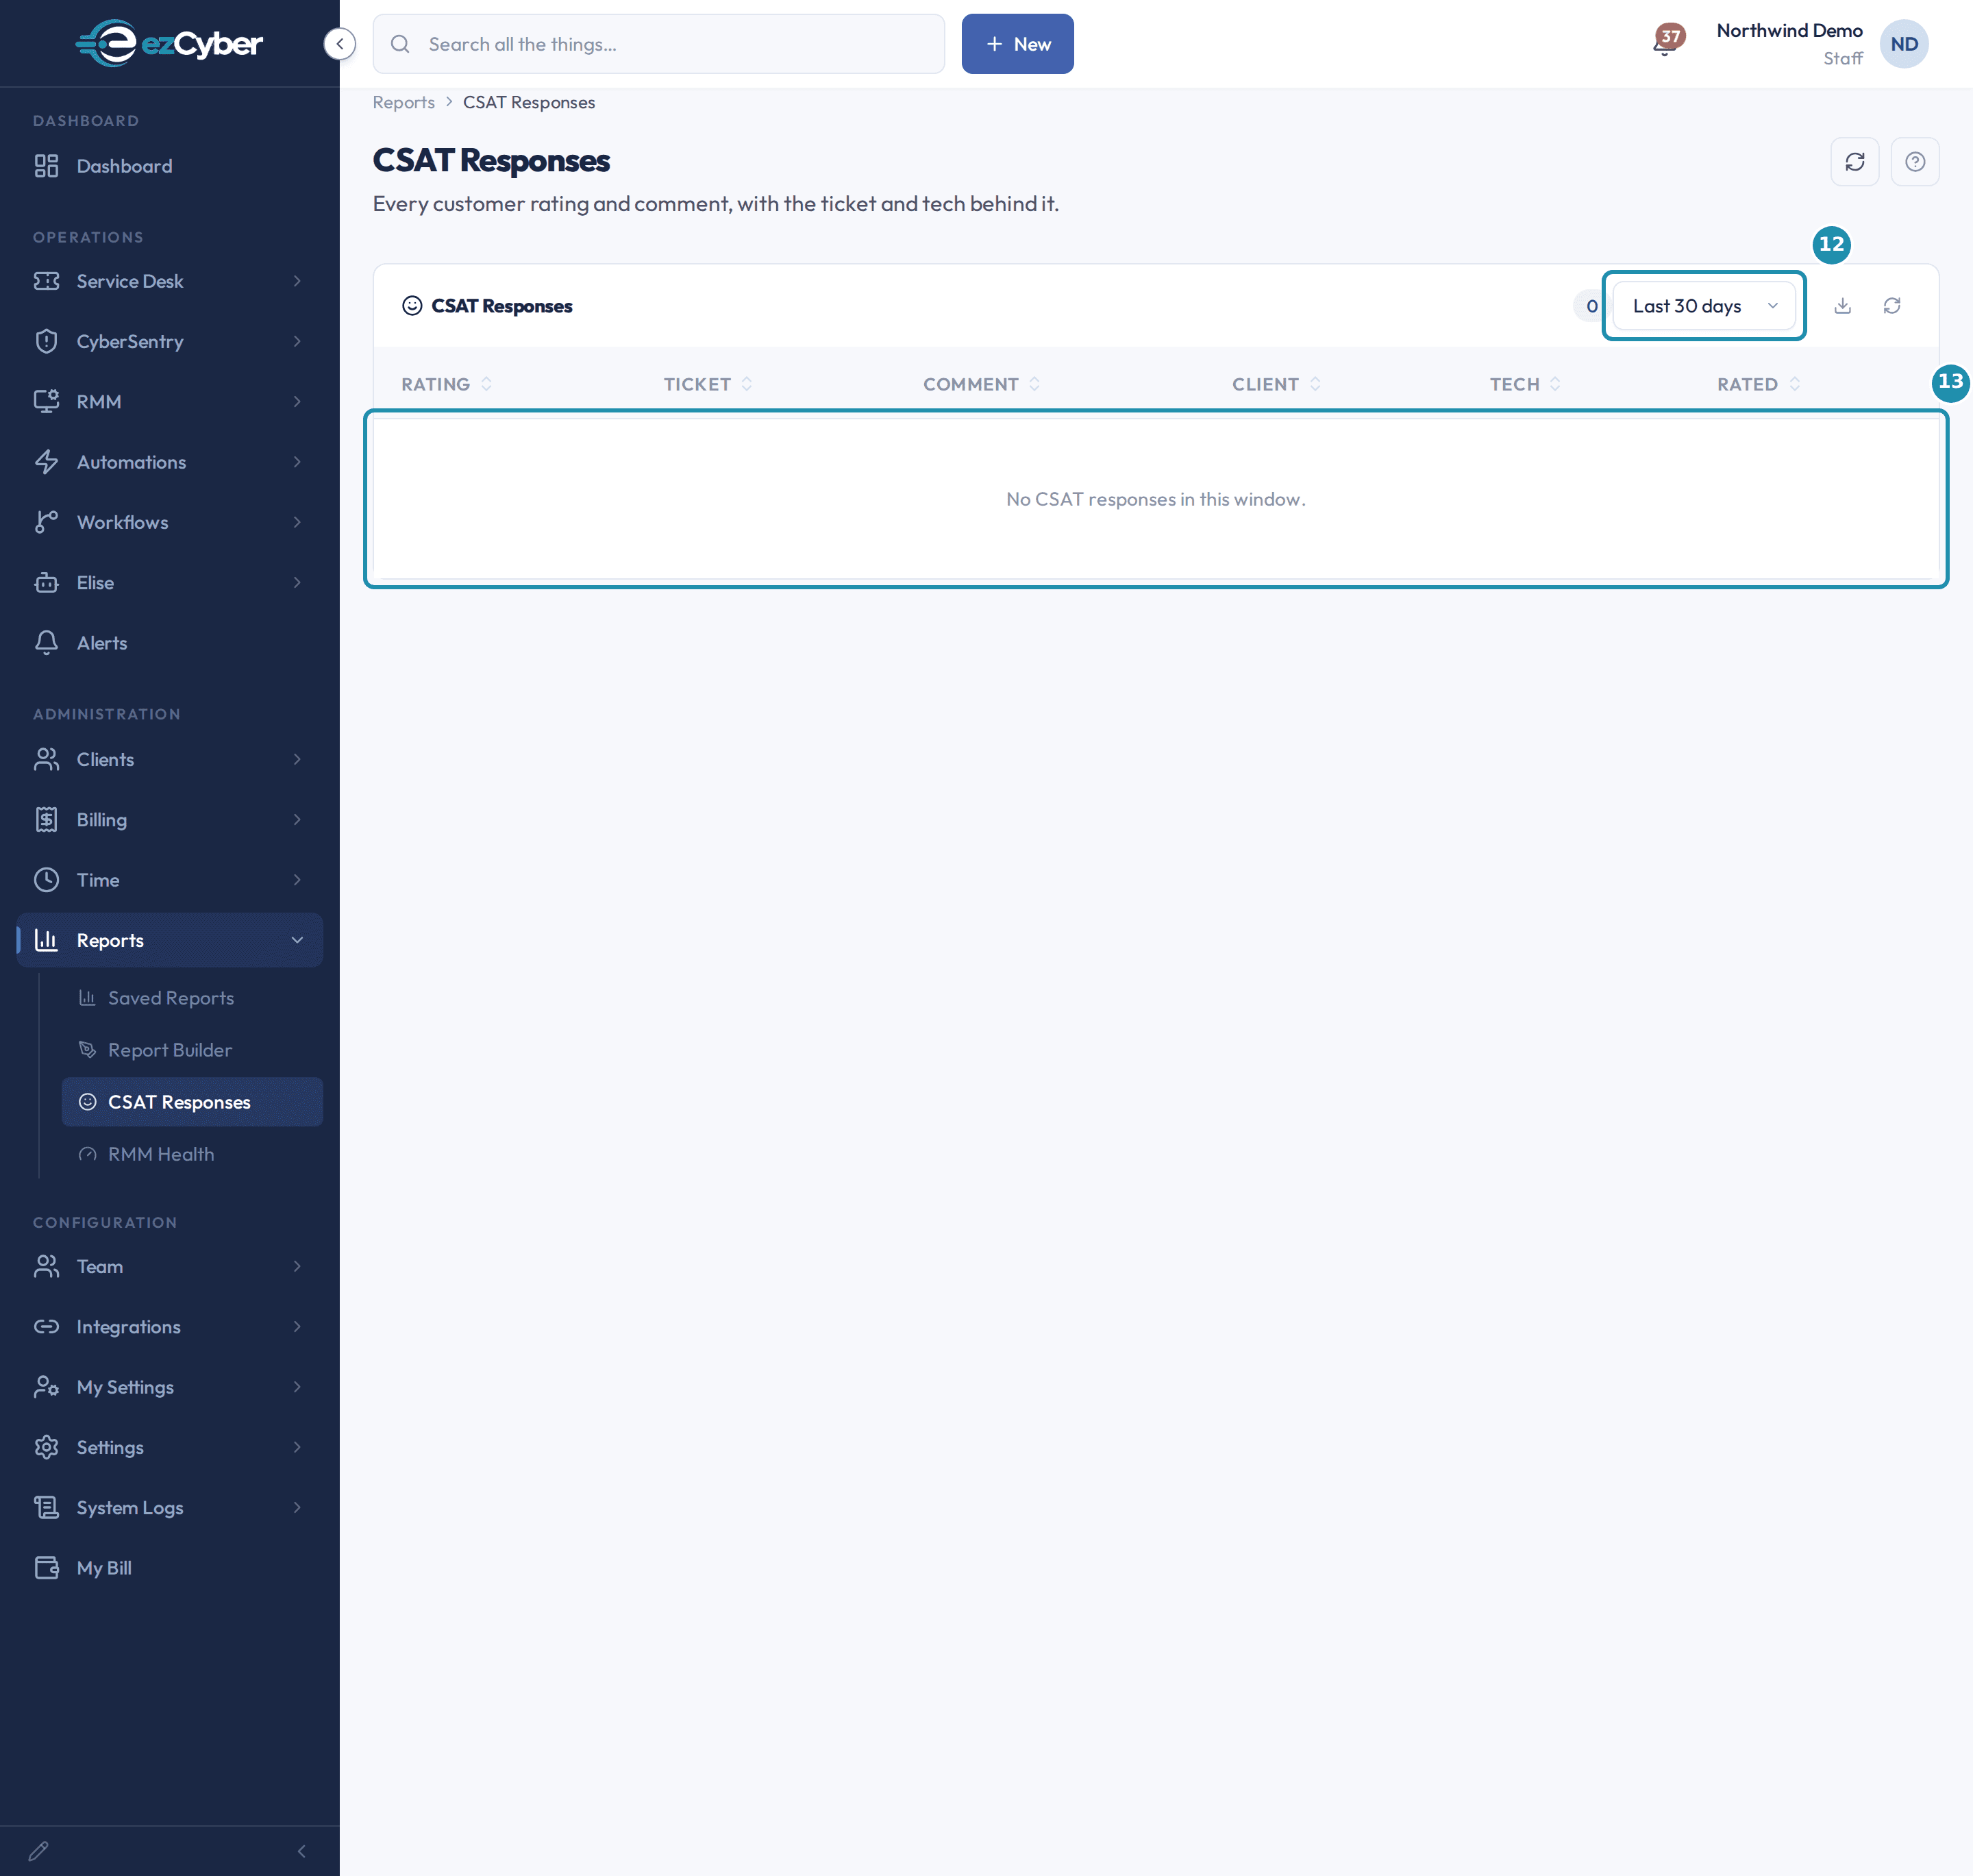Collapse the Reports section chevron

coord(297,940)
